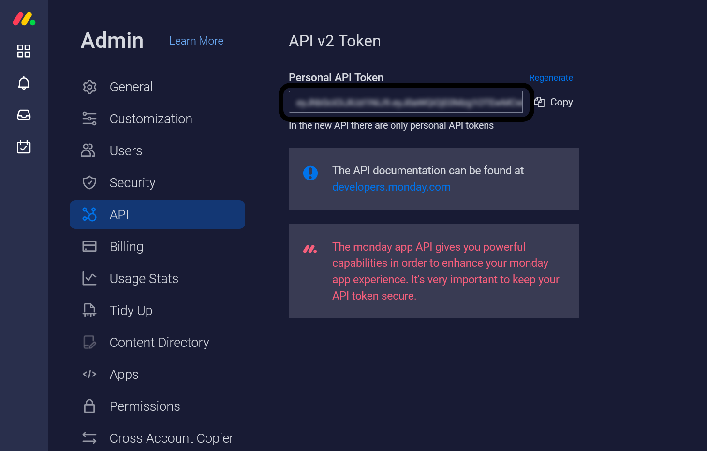Click the 'Admin' heading
This screenshot has height=451, width=707.
click(112, 40)
